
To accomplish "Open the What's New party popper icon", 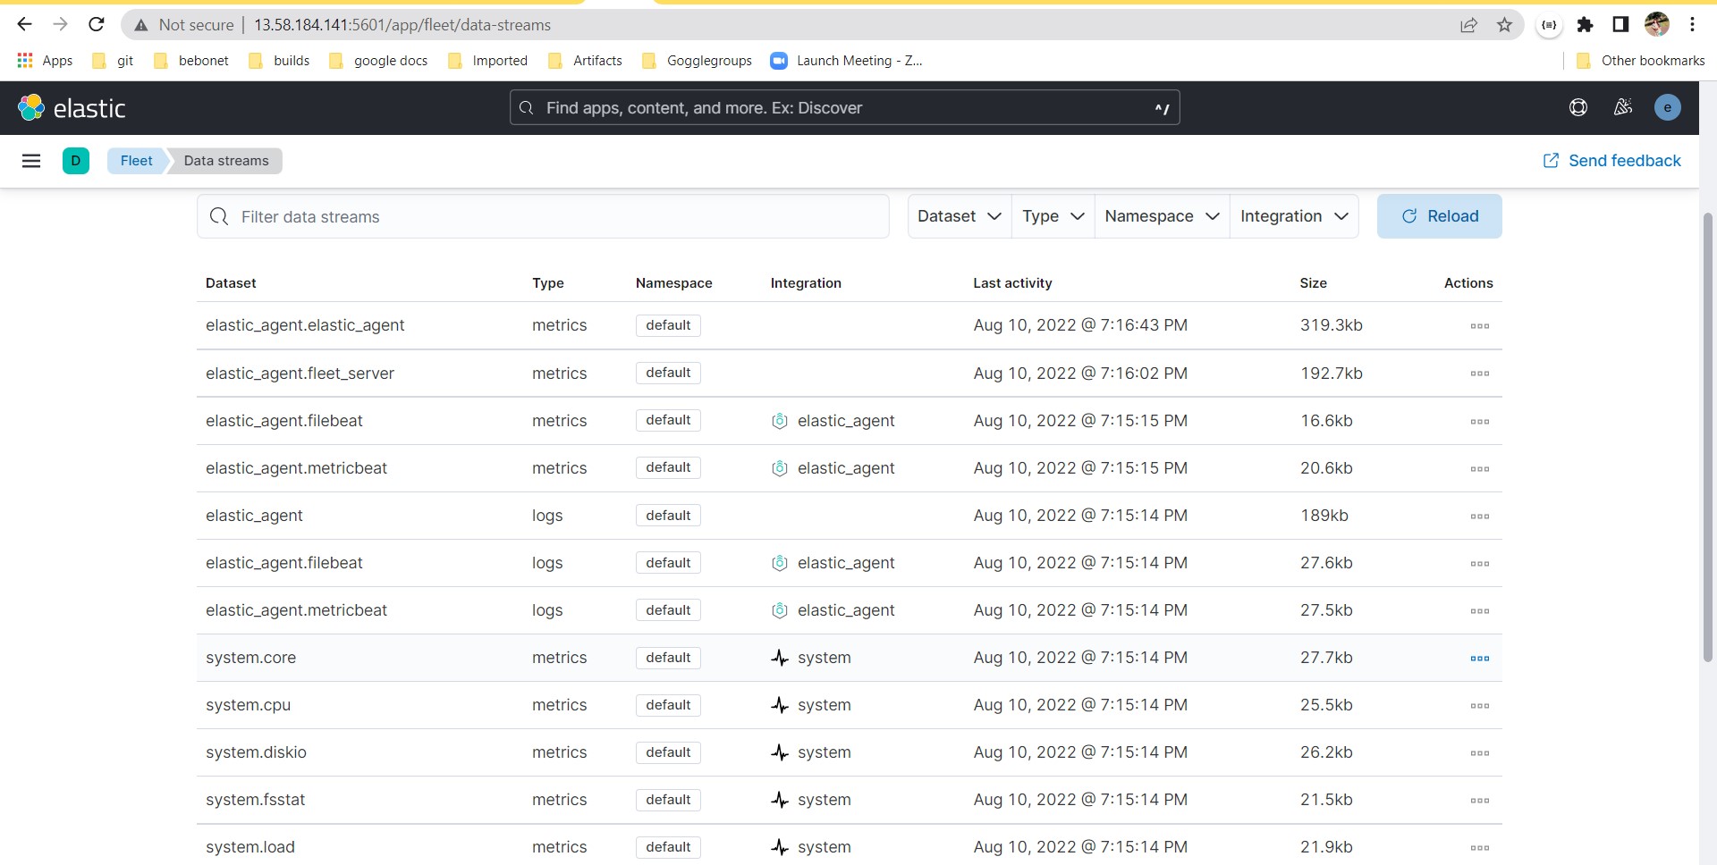I will [x=1623, y=107].
